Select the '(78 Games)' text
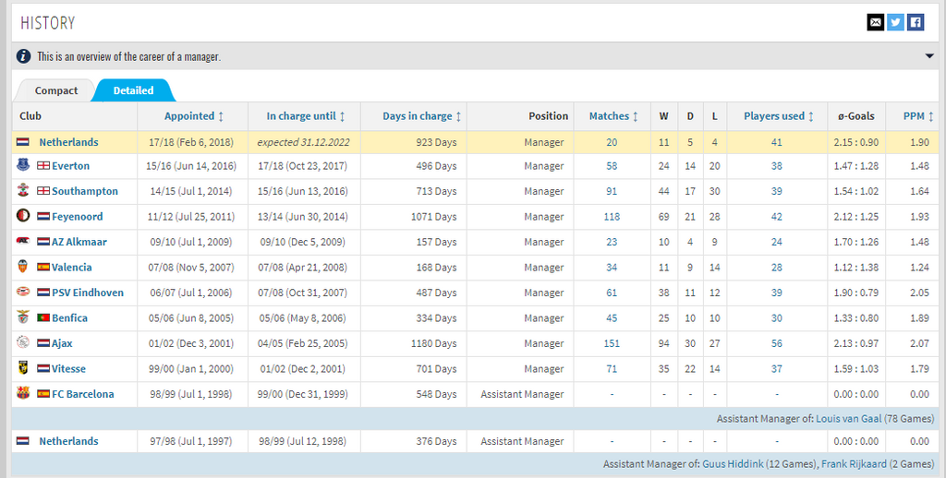This screenshot has height=478, width=946. click(909, 418)
